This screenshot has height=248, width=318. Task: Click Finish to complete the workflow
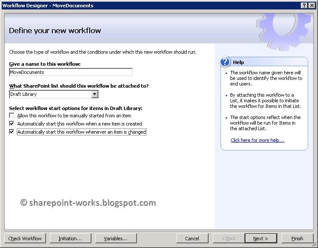(297, 238)
